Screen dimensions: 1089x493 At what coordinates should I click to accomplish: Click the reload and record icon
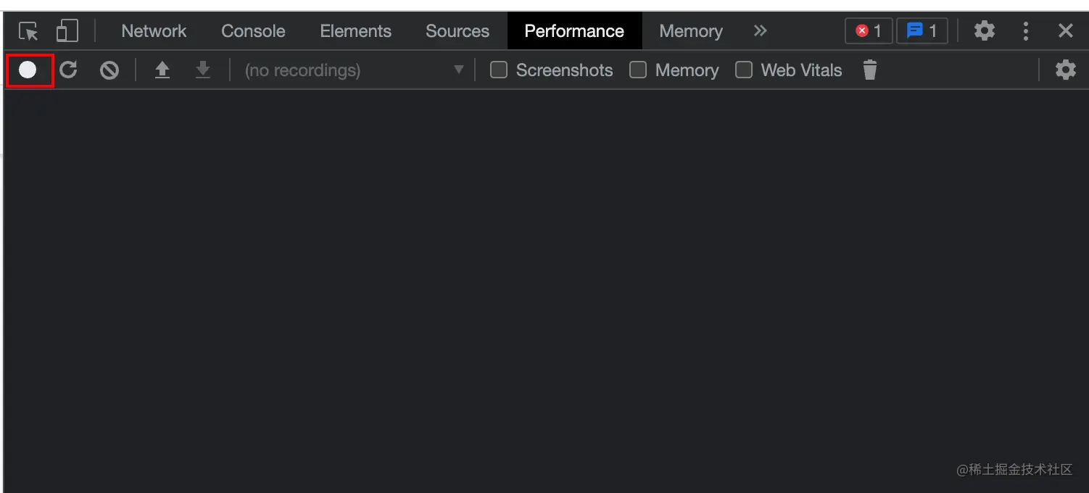point(68,70)
